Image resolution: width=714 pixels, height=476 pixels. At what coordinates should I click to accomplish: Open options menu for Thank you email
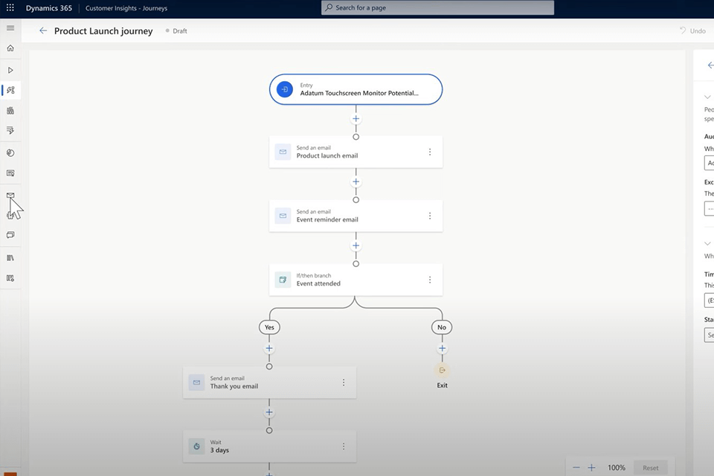tap(344, 382)
